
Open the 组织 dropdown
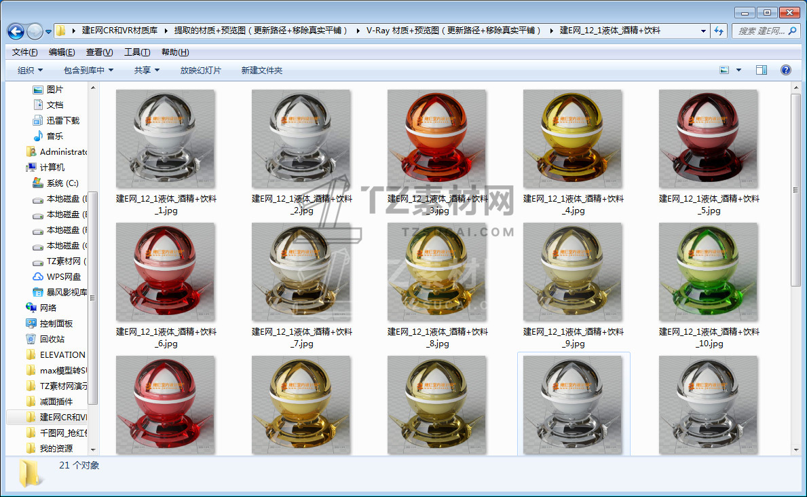(x=31, y=70)
